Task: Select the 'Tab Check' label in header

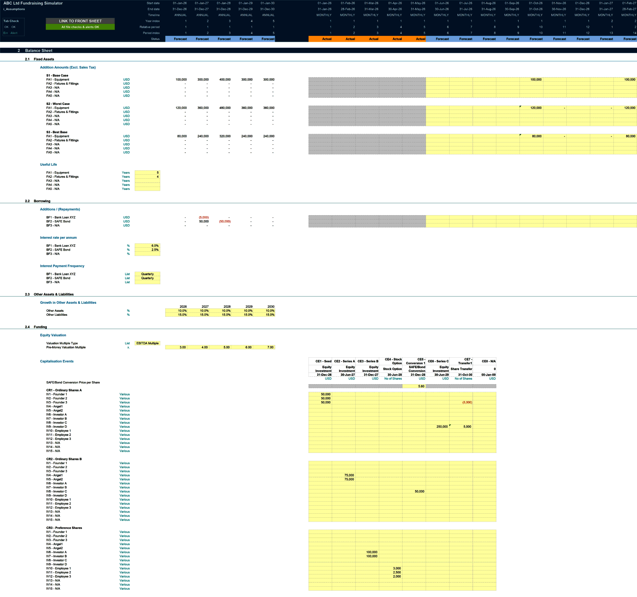Action: click(11, 21)
